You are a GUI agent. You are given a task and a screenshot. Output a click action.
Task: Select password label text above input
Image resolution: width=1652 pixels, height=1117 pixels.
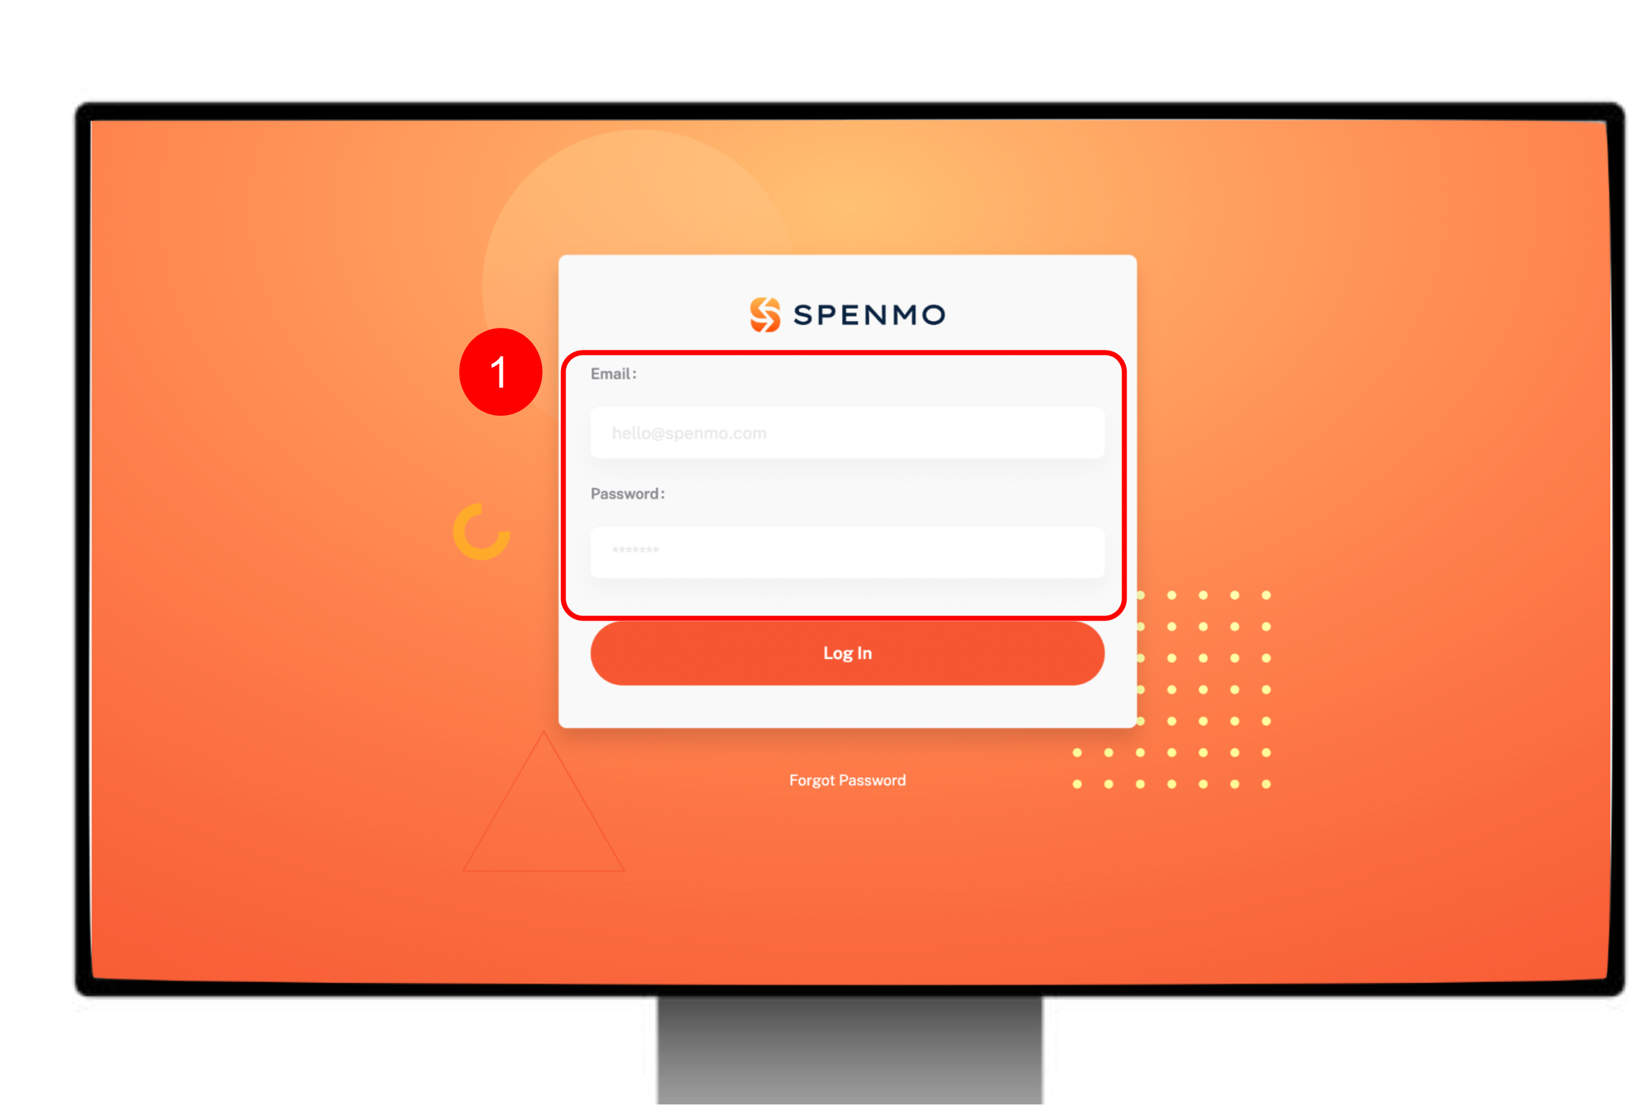[628, 494]
